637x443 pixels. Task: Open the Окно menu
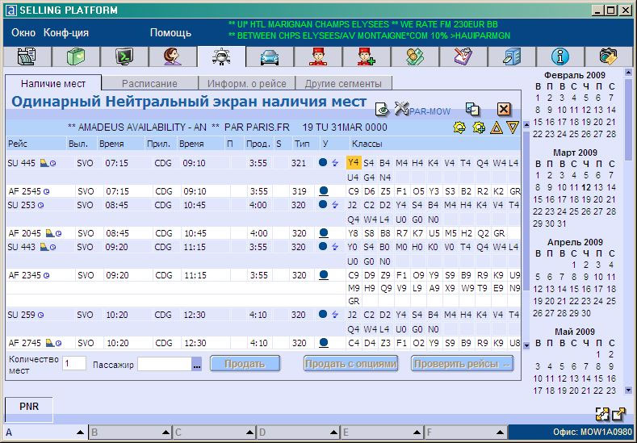[x=23, y=33]
